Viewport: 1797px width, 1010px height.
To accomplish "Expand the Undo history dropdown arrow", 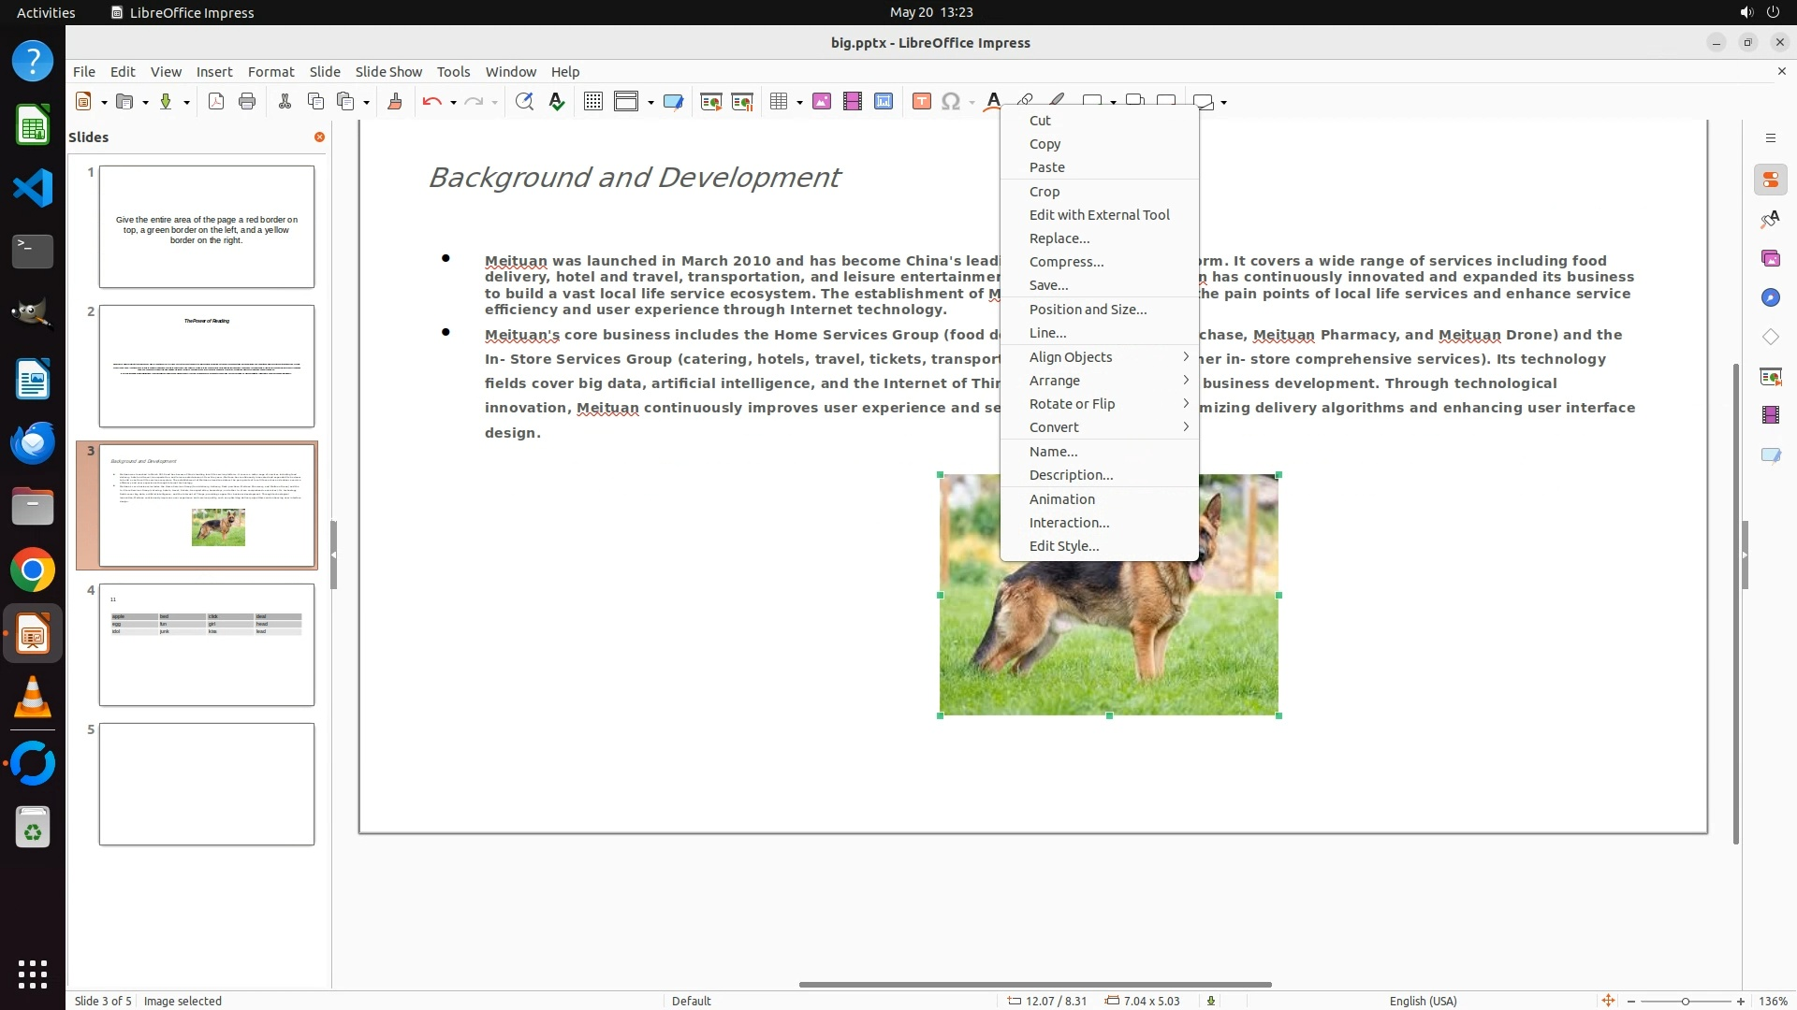I will (x=453, y=102).
